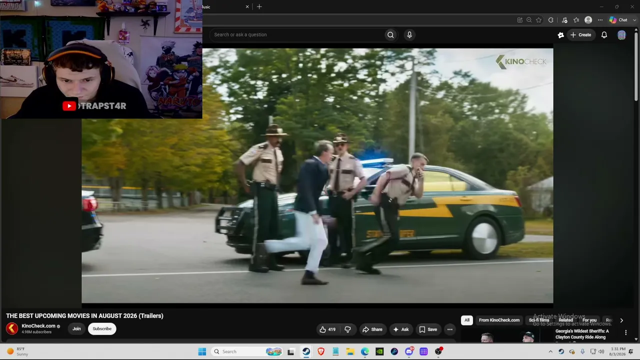This screenshot has width=640, height=360.
Task: Open a new browser tab
Action: tap(259, 6)
